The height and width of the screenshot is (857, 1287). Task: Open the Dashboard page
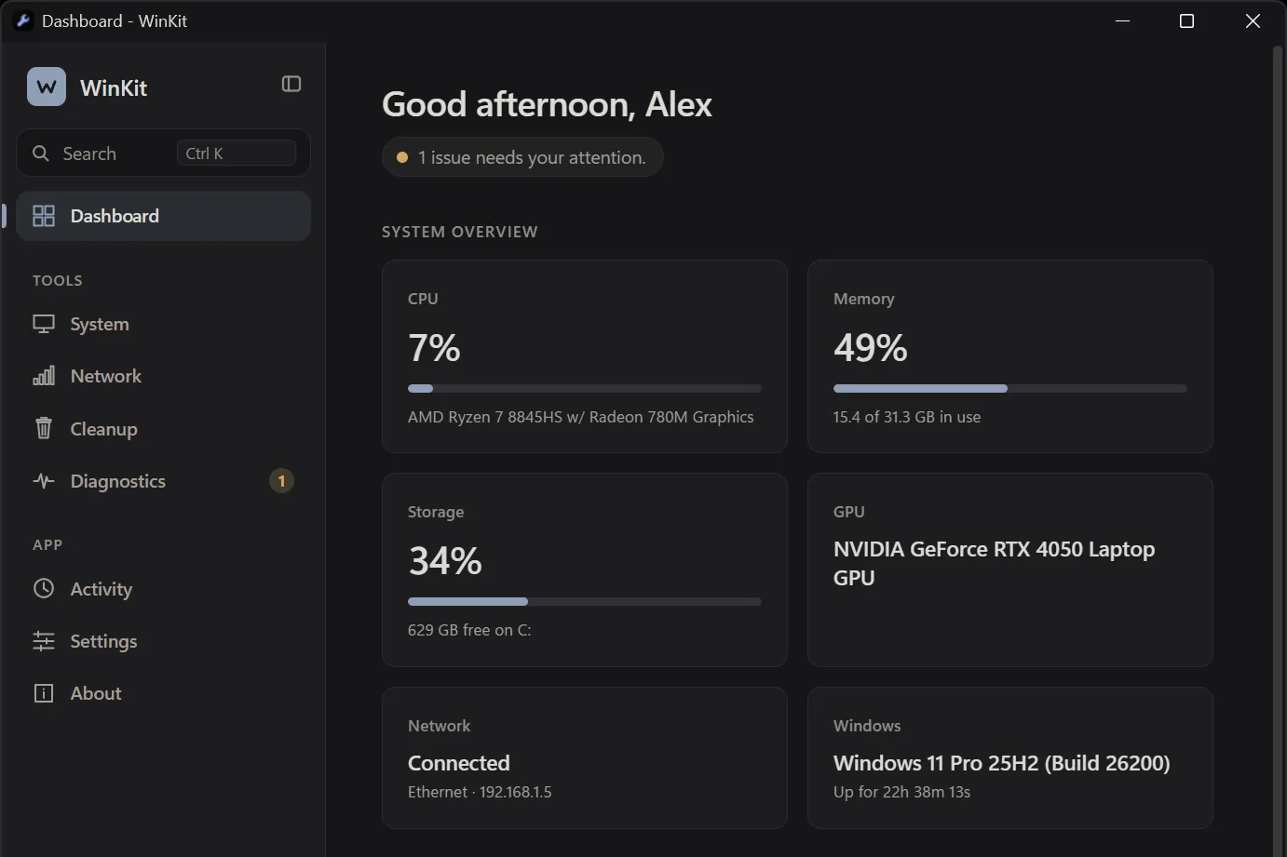click(x=164, y=216)
